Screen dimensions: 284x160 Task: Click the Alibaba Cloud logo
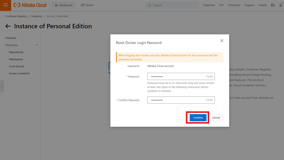click(30, 5)
